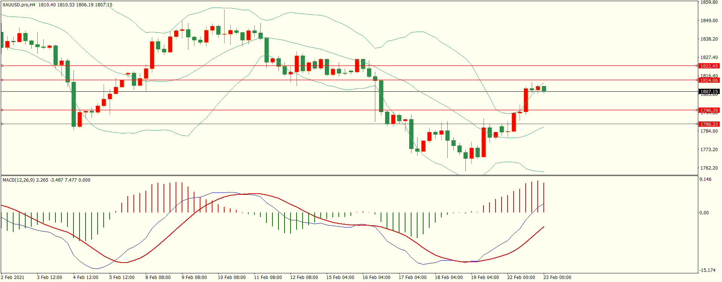Select the 1814.06 horizontal line price tag
This screenshot has height=282, width=722.
tap(709, 80)
